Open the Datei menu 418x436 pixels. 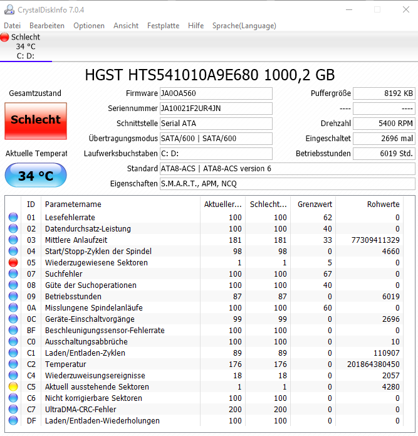[x=13, y=26]
